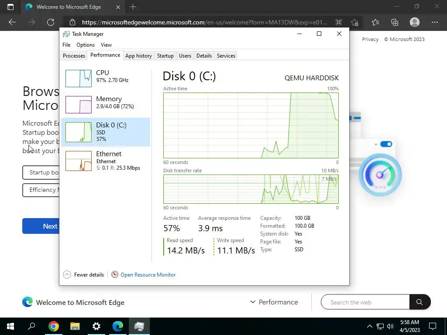Click the Task Manager taskbar icon
This screenshot has height=335, width=447.
[x=139, y=326]
